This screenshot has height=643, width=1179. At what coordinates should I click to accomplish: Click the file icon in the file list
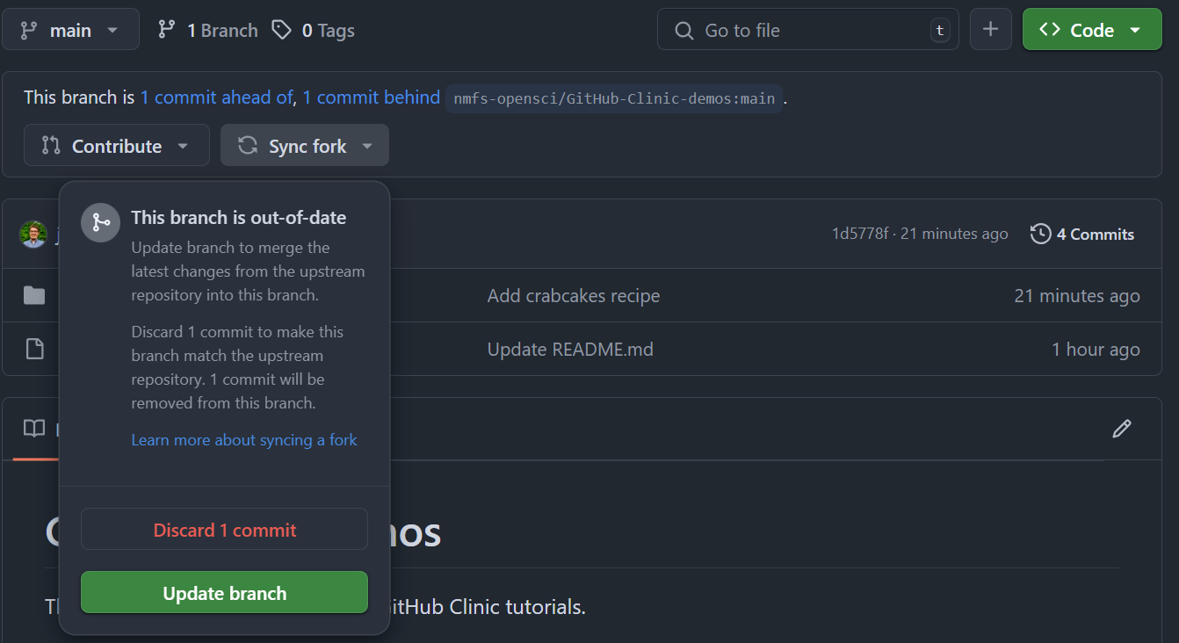click(34, 349)
